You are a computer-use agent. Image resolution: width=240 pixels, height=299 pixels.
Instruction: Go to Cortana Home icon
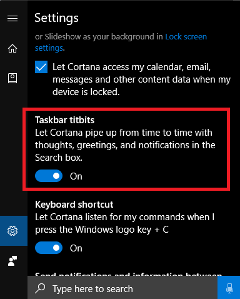point(12,48)
